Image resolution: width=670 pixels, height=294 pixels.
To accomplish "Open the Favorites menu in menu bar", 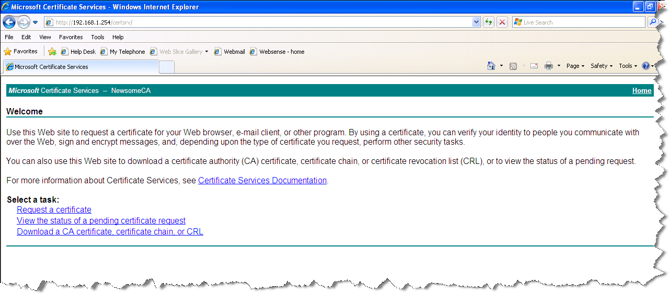I will click(x=71, y=37).
